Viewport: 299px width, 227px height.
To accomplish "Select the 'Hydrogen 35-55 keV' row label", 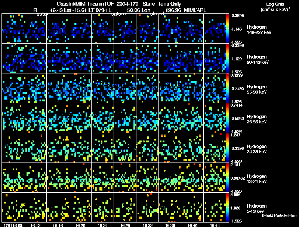I will 257,119.
